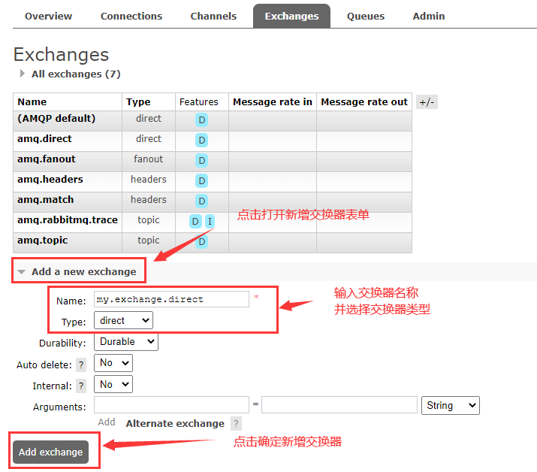Expand the All exchanges (7) section
This screenshot has height=472, width=537.
71,74
